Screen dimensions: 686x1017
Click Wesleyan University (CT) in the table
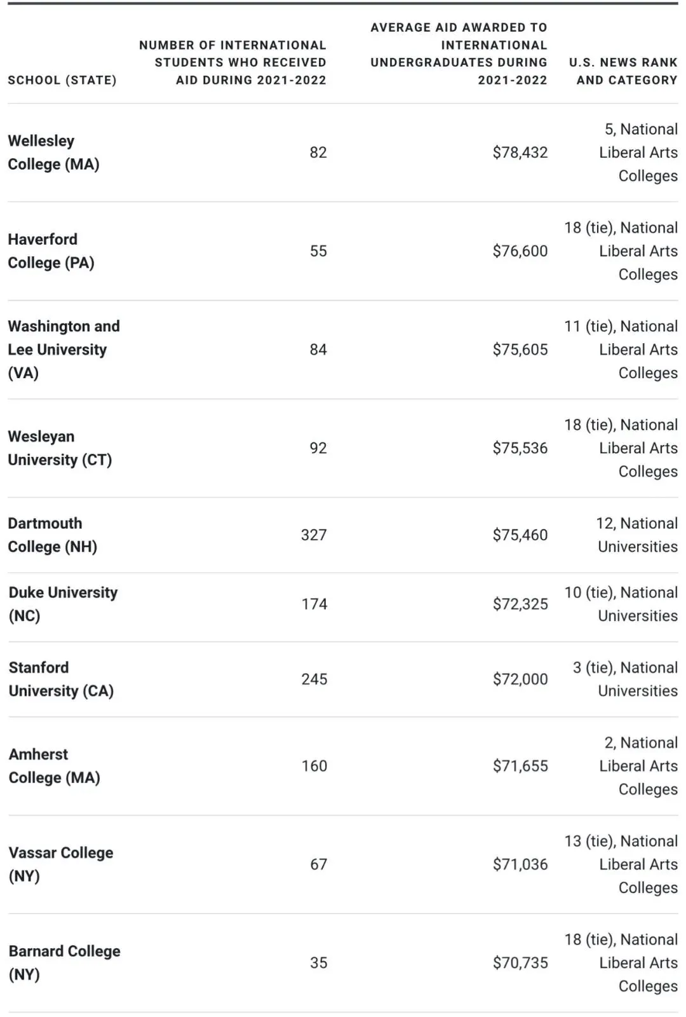[60, 448]
